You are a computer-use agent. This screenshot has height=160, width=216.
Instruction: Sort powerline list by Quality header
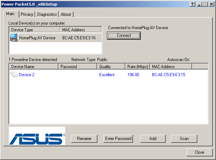111,67
